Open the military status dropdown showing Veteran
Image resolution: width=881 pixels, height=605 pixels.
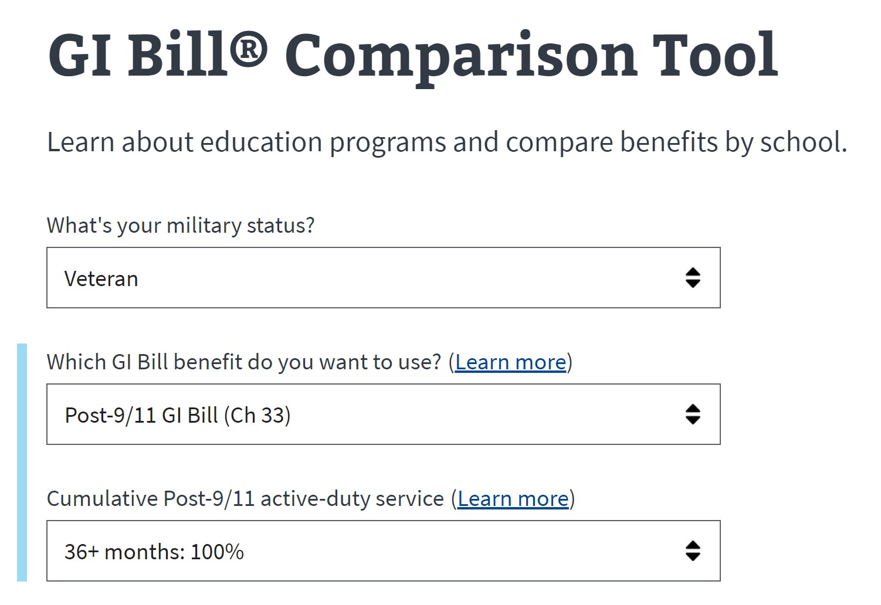pyautogui.click(x=383, y=278)
